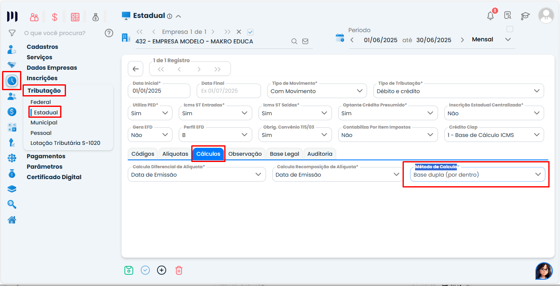Open the document search icon in header

pos(508,16)
